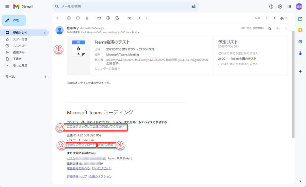Snooze this email with clock icon
The width and height of the screenshot is (306, 187).
[x=108, y=18]
